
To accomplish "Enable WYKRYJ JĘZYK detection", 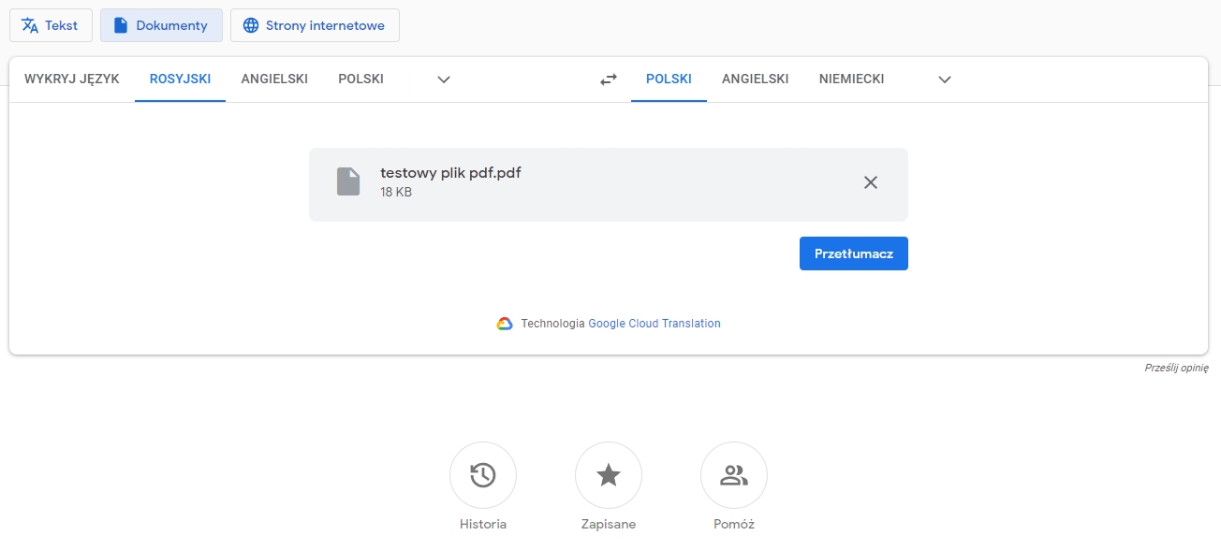I will point(72,79).
